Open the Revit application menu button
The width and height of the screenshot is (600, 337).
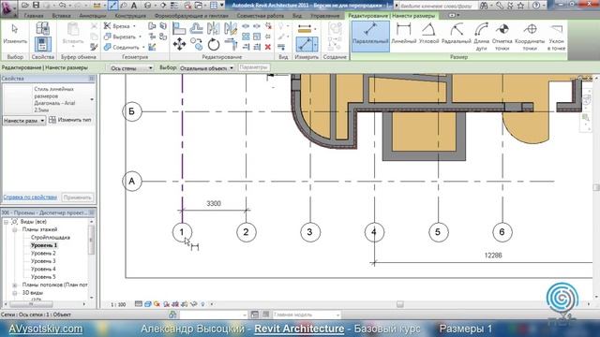tap(8, 8)
